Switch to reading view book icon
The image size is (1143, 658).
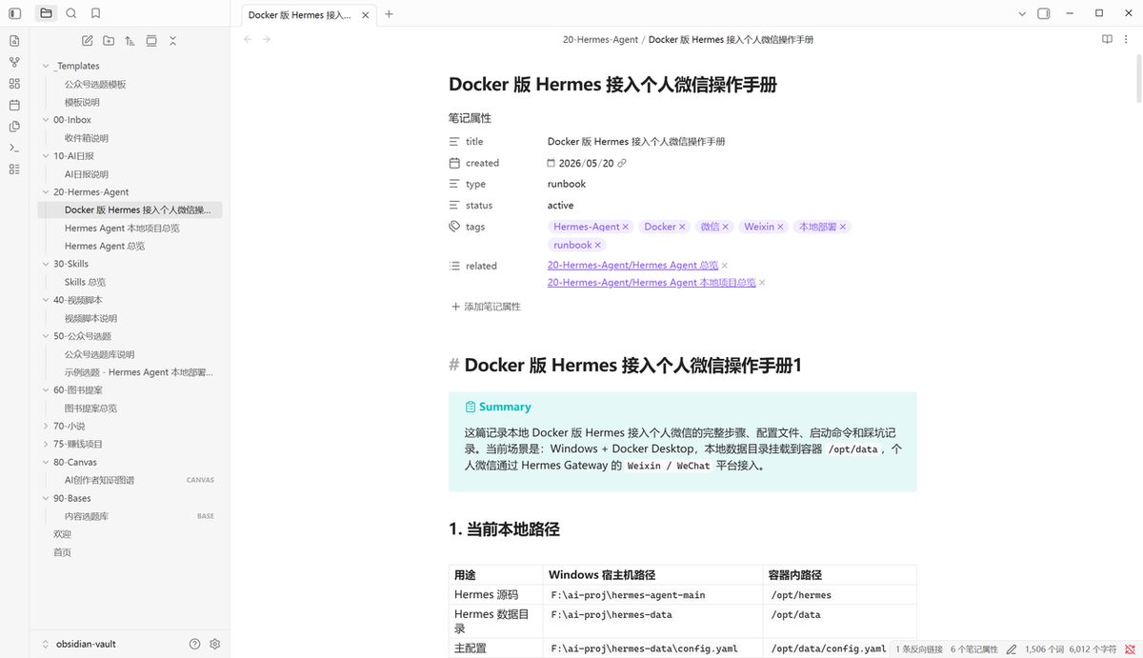1107,39
